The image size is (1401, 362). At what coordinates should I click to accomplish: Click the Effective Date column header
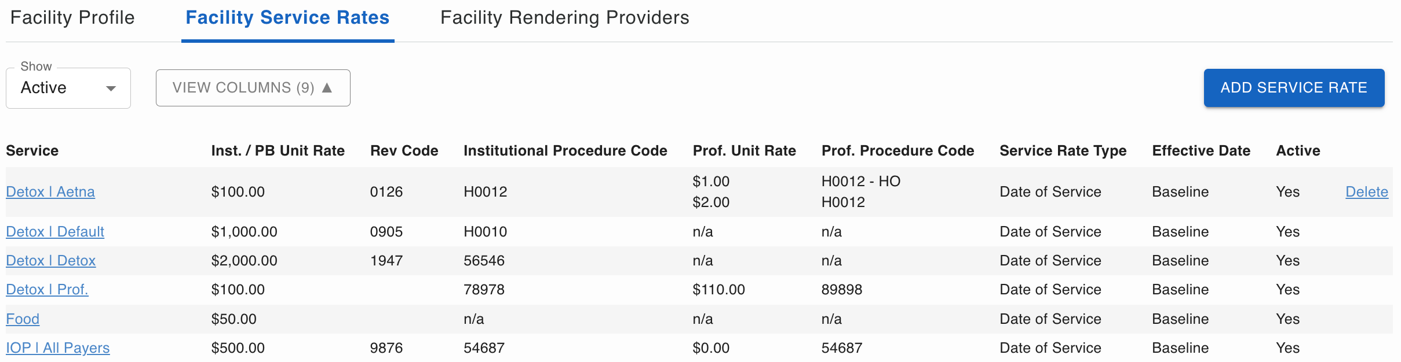tap(1201, 151)
